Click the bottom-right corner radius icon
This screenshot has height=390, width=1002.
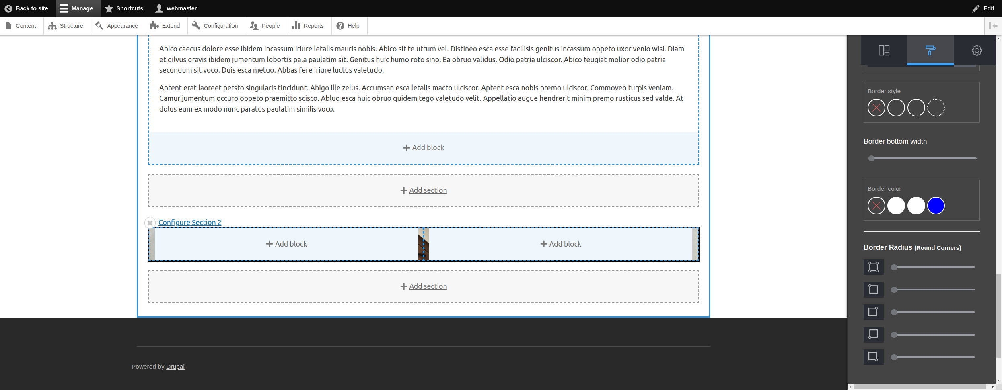(873, 357)
